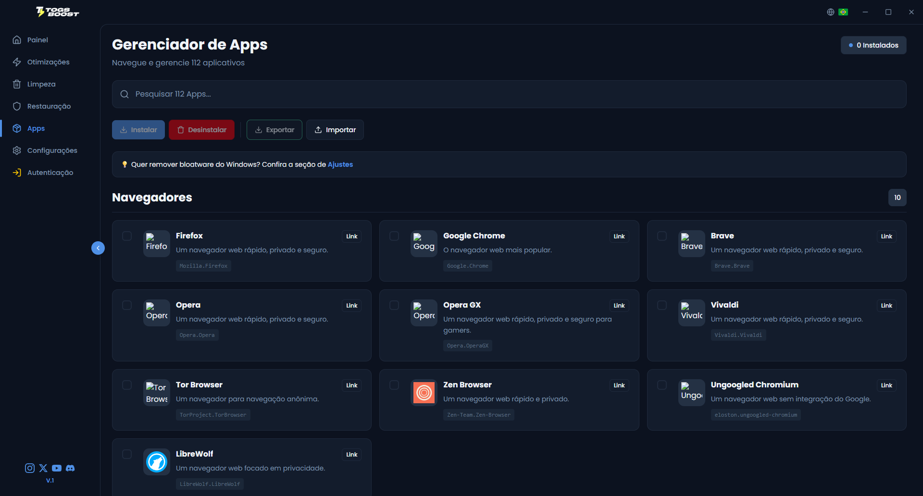923x496 pixels.
Task: Open the Vivaldi Link button
Action: (886, 306)
